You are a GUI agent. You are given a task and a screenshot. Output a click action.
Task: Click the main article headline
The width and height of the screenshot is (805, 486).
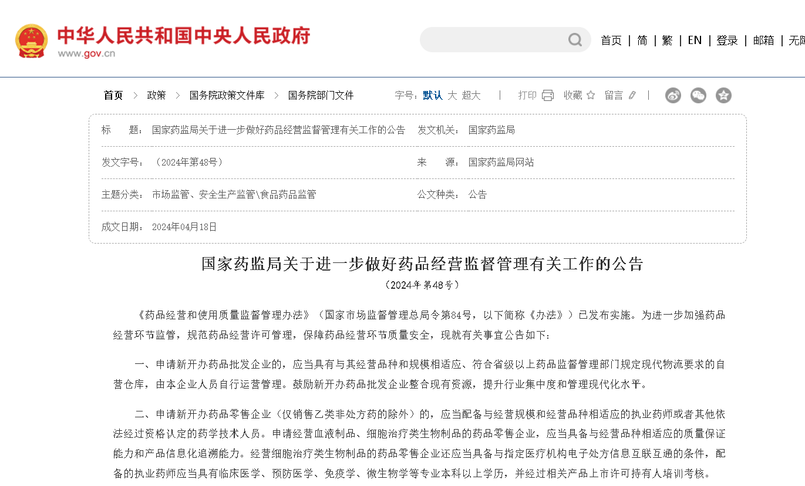tap(422, 264)
